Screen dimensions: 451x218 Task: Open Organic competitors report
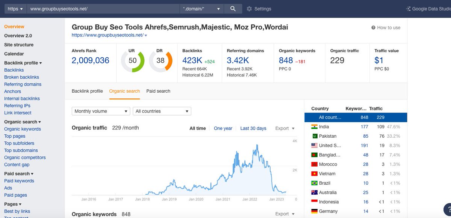click(25, 158)
